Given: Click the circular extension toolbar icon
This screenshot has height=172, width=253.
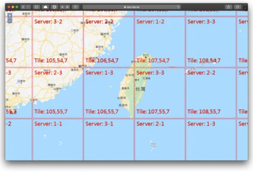Looking at the screenshot, I should pyautogui.click(x=54, y=7).
